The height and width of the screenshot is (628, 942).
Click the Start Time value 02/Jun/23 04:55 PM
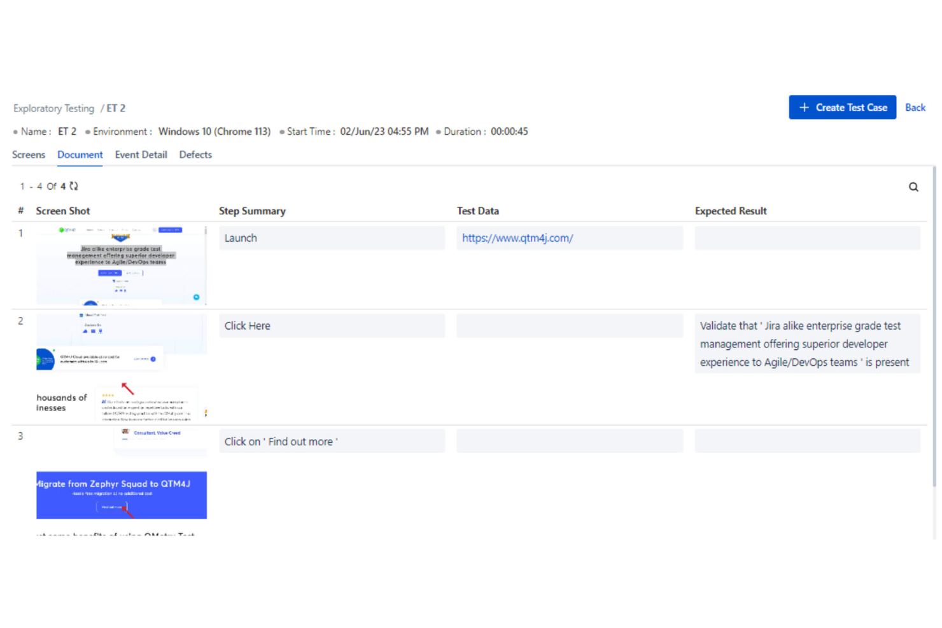tap(384, 132)
